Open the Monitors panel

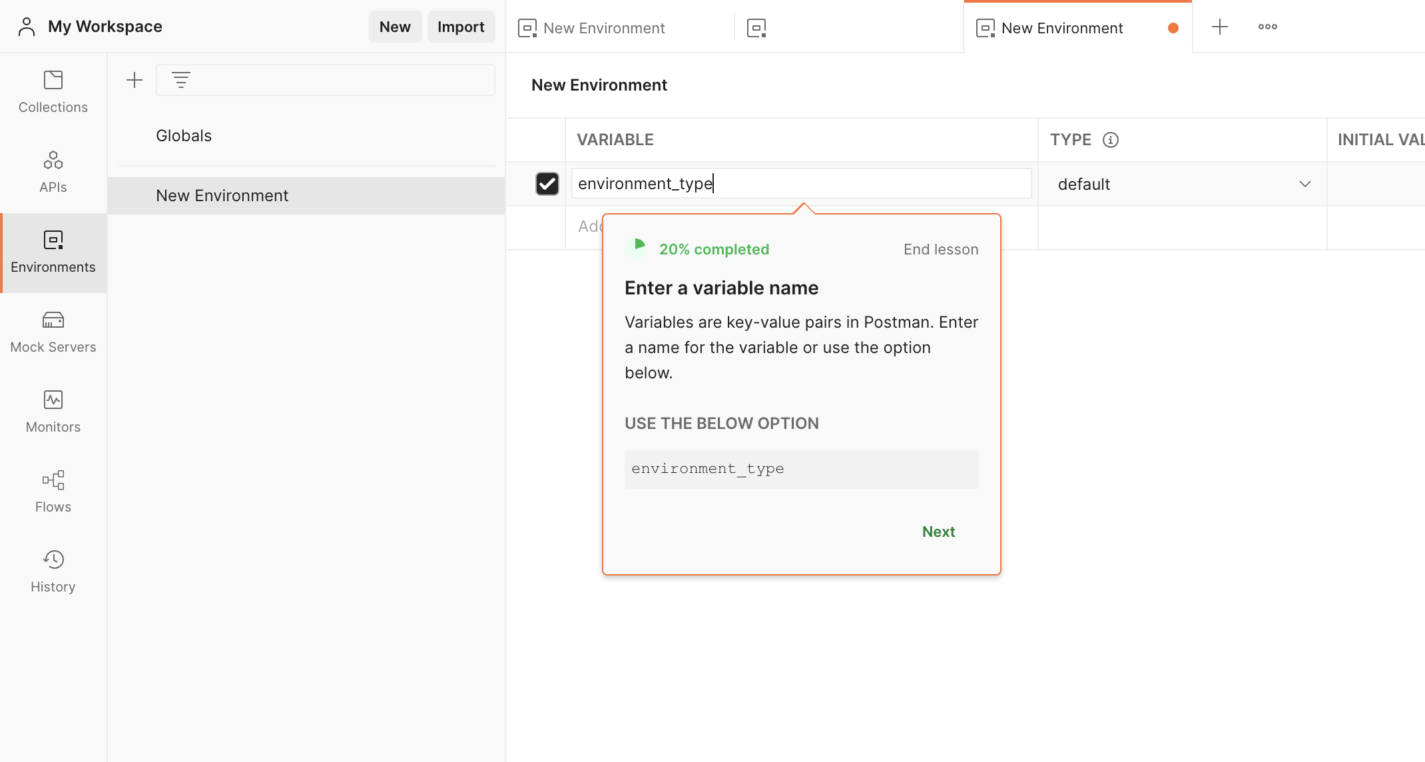(x=53, y=411)
